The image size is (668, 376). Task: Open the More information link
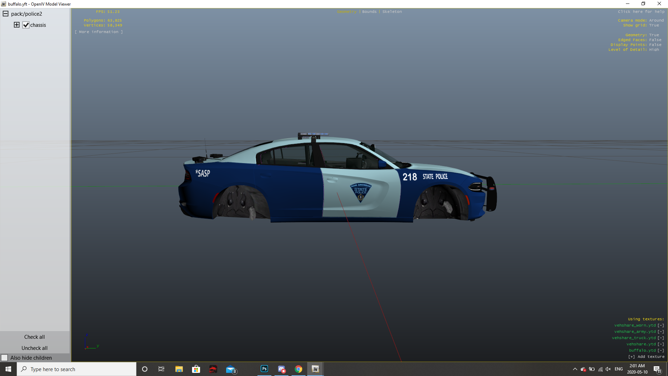point(98,32)
